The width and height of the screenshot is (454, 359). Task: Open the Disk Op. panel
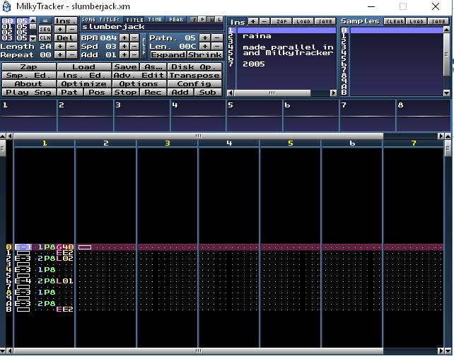coord(194,67)
